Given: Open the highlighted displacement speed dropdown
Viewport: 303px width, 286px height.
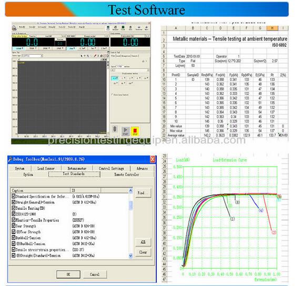Looking at the screenshot, I should coord(115,78).
